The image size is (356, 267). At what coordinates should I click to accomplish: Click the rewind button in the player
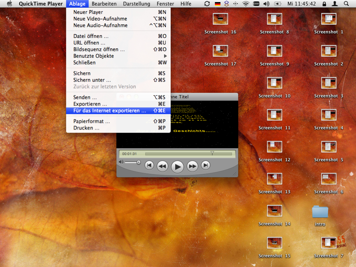162,166
